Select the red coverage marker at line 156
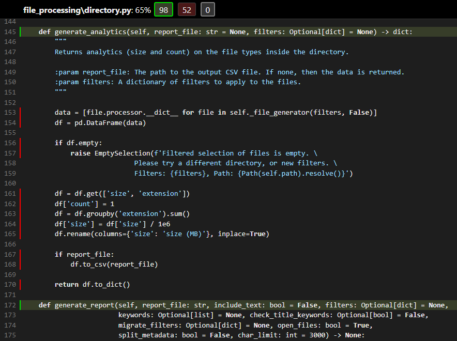The width and height of the screenshot is (457, 341). pyautogui.click(x=20, y=143)
